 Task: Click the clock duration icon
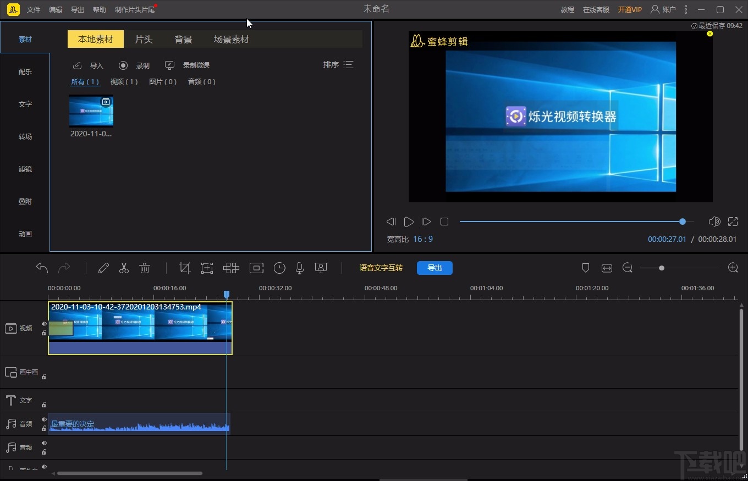[x=279, y=268]
